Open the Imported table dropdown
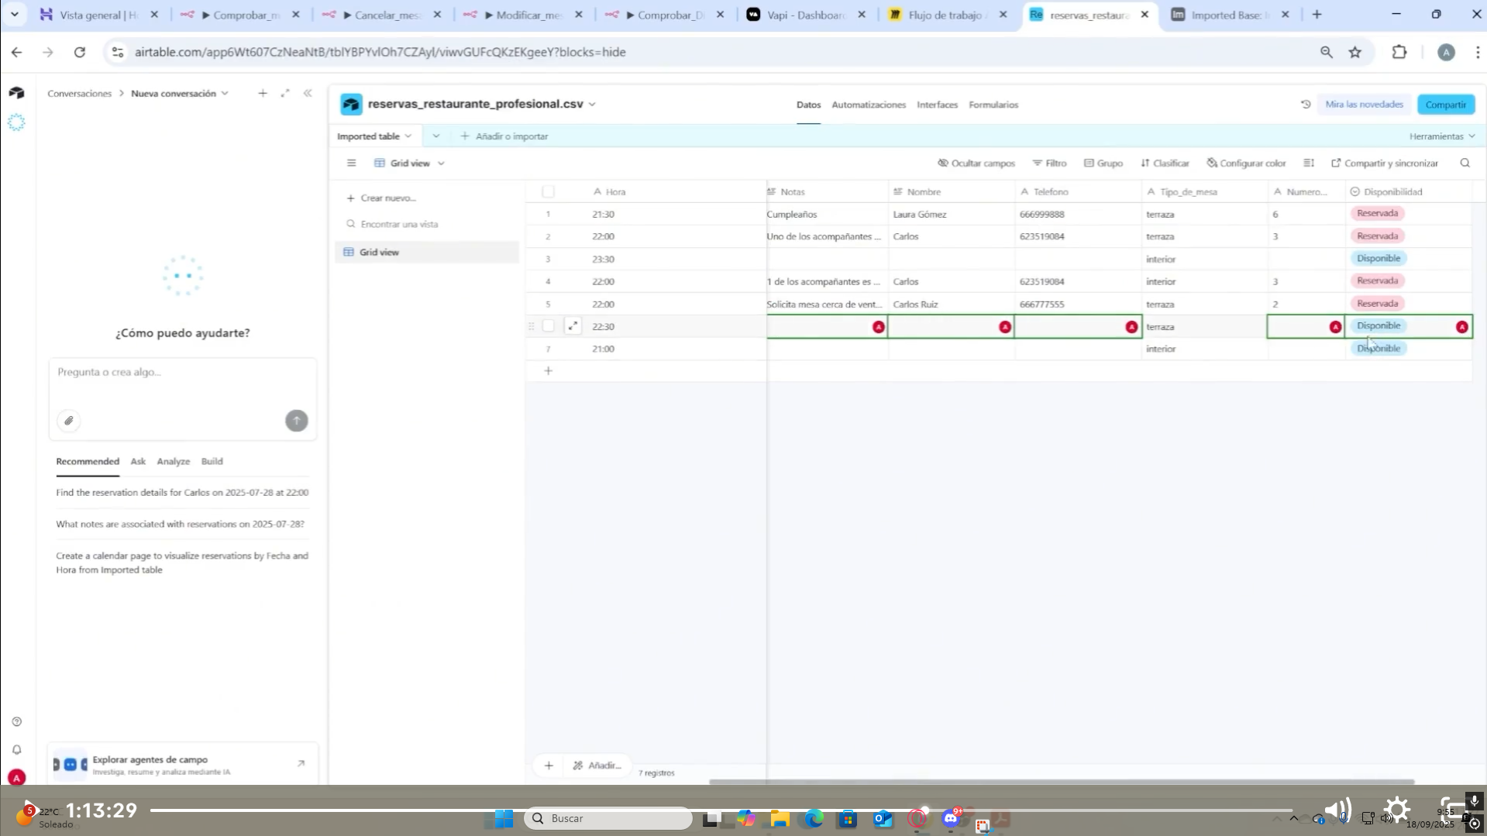1487x836 pixels. click(x=374, y=136)
